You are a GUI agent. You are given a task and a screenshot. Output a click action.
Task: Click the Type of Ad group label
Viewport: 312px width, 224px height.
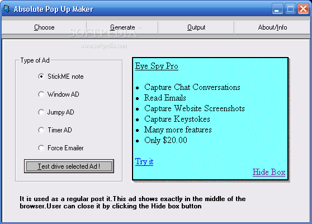pyautogui.click(x=35, y=60)
